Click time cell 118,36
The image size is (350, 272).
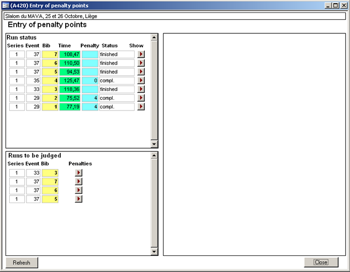[70, 89]
